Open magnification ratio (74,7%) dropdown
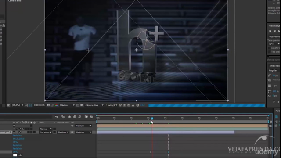This screenshot has width=281, height=158. 18,105
